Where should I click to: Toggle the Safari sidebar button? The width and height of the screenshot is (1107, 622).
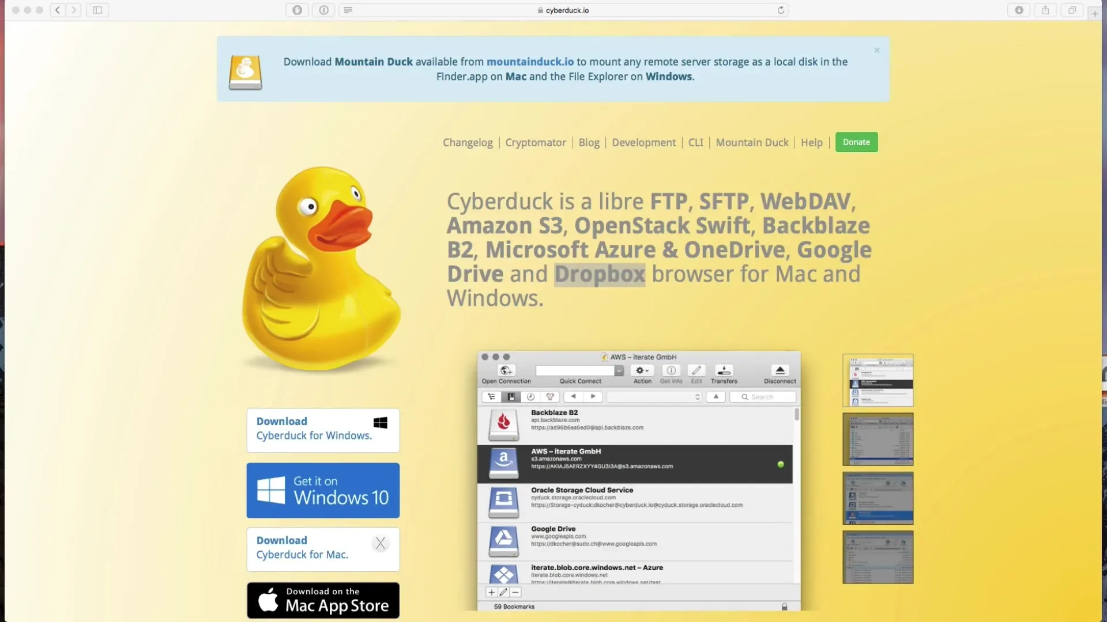[x=97, y=10]
